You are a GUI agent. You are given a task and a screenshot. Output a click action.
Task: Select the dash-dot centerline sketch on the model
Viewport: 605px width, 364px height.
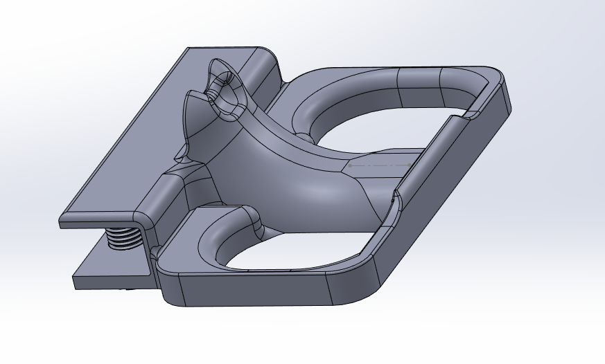click(380, 165)
